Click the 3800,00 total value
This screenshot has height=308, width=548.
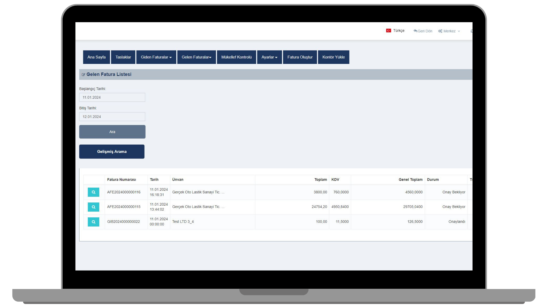(x=320, y=192)
